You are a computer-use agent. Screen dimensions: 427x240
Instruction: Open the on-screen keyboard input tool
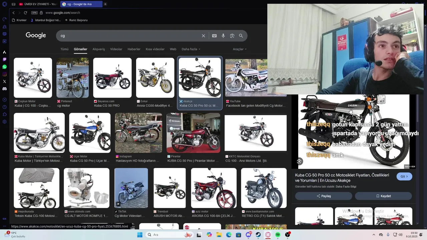tap(214, 36)
